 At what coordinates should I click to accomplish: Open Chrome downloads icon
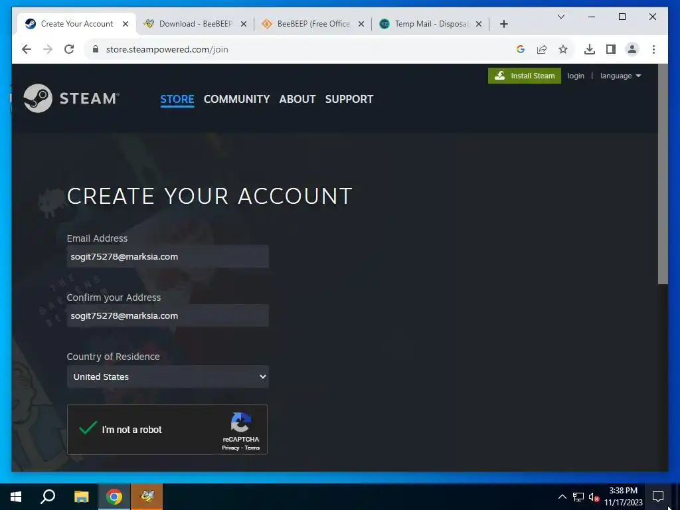point(590,49)
